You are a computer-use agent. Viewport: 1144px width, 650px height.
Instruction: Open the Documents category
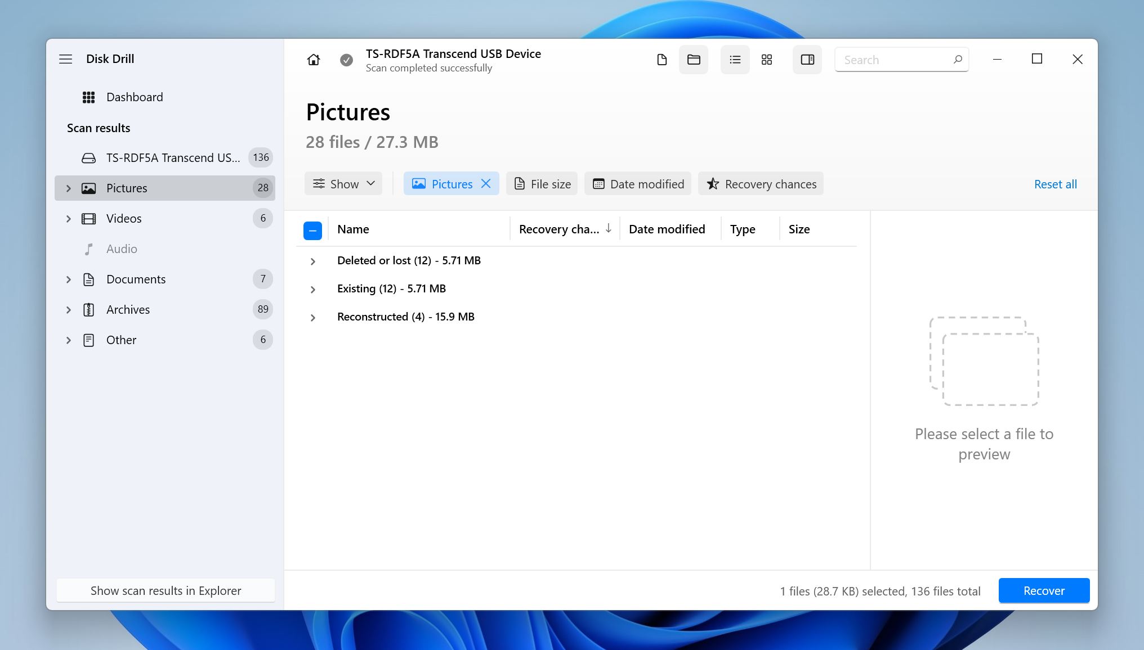(x=137, y=278)
